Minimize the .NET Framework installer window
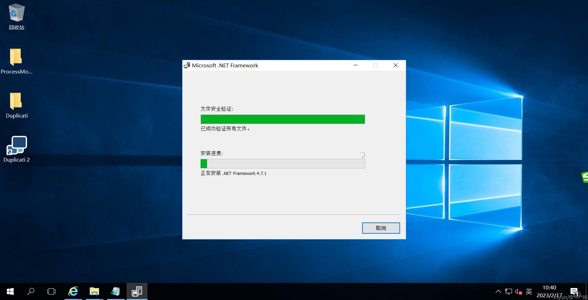The height and width of the screenshot is (300, 588). coord(356,65)
